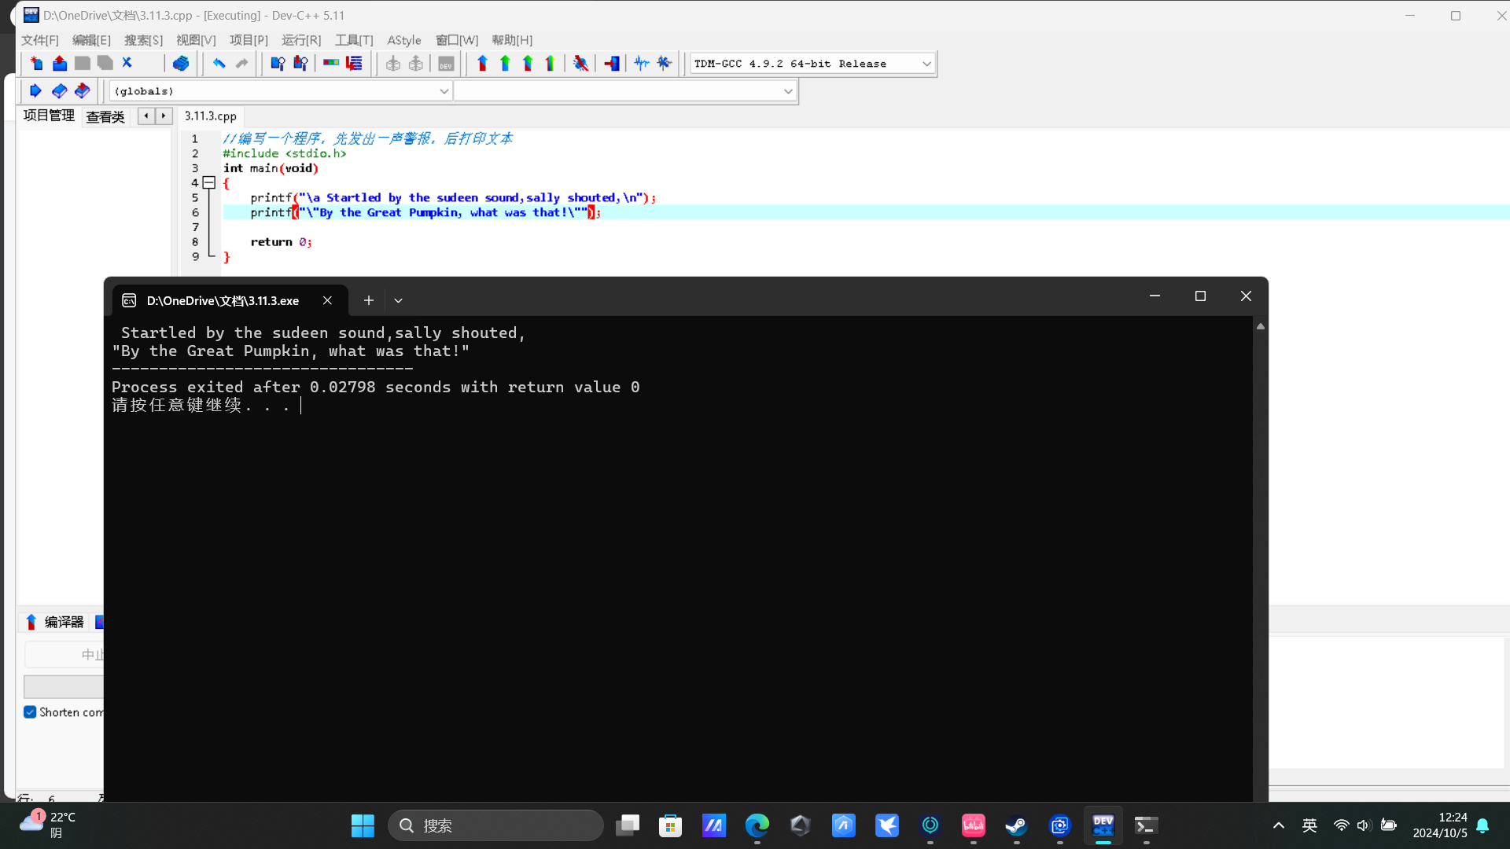The width and height of the screenshot is (1510, 849).
Task: Switch to the 查看类 tab
Action: pyautogui.click(x=105, y=116)
